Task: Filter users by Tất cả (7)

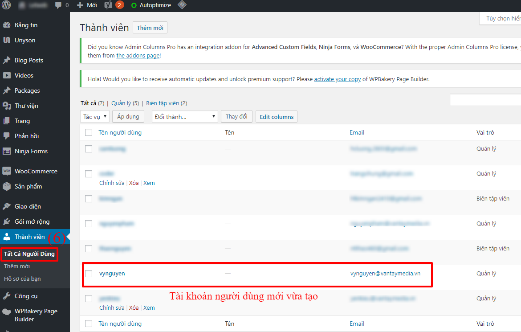Action: point(92,103)
